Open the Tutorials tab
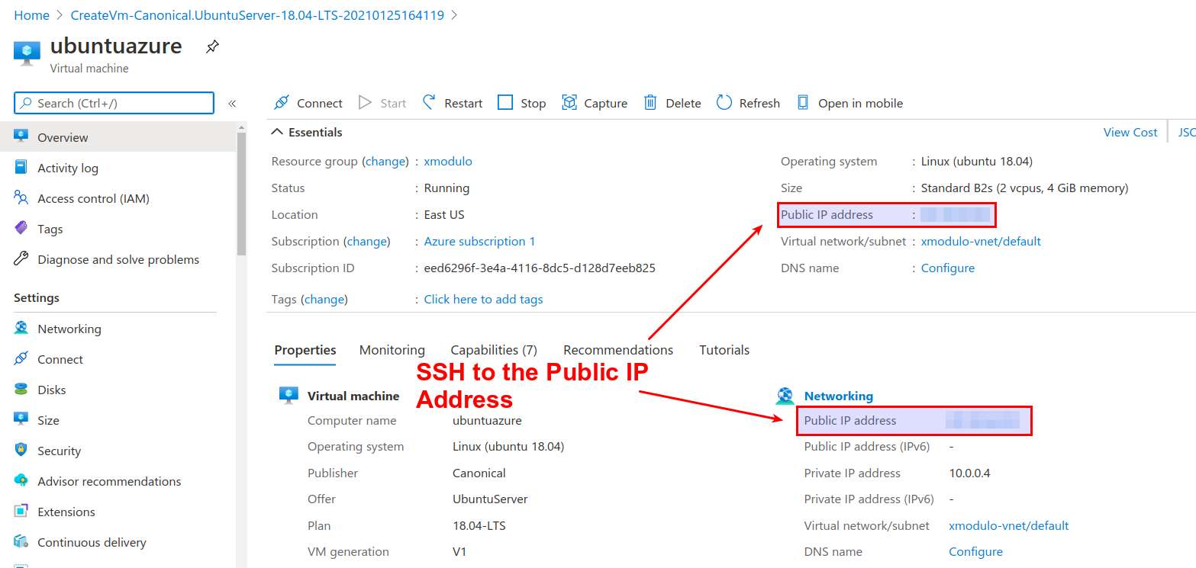This screenshot has width=1196, height=568. pos(724,350)
